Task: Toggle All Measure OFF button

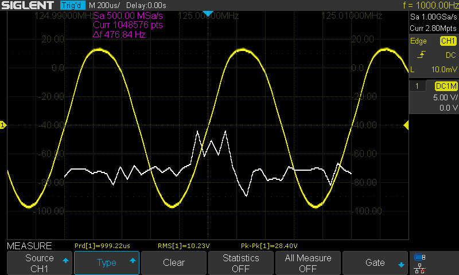Action: [308, 263]
